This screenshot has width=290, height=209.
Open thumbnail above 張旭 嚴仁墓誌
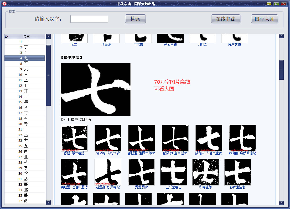click(x=74, y=138)
